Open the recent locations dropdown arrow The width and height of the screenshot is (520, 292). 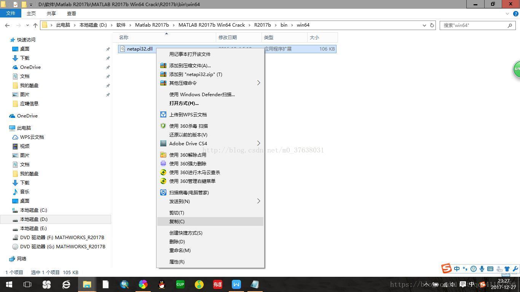click(x=27, y=25)
